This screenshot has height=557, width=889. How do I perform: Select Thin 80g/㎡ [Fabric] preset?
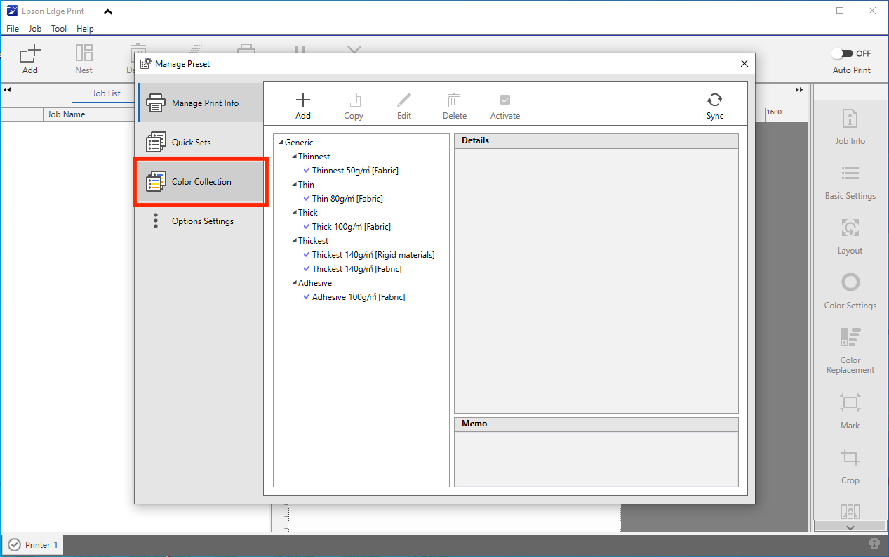[347, 199]
